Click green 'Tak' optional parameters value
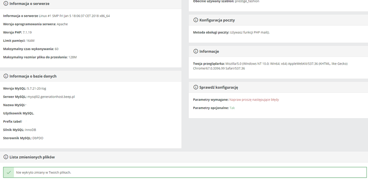Image resolution: width=368 pixels, height=185 pixels. tap(232, 108)
